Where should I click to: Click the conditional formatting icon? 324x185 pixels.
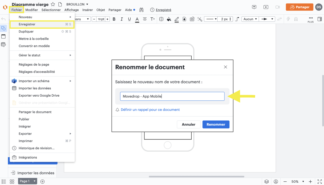pos(192,19)
